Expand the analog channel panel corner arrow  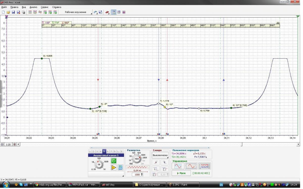point(123,176)
